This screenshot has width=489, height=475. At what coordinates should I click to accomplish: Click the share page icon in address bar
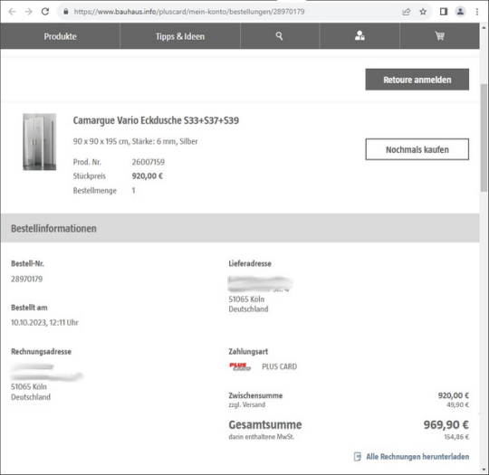point(406,12)
